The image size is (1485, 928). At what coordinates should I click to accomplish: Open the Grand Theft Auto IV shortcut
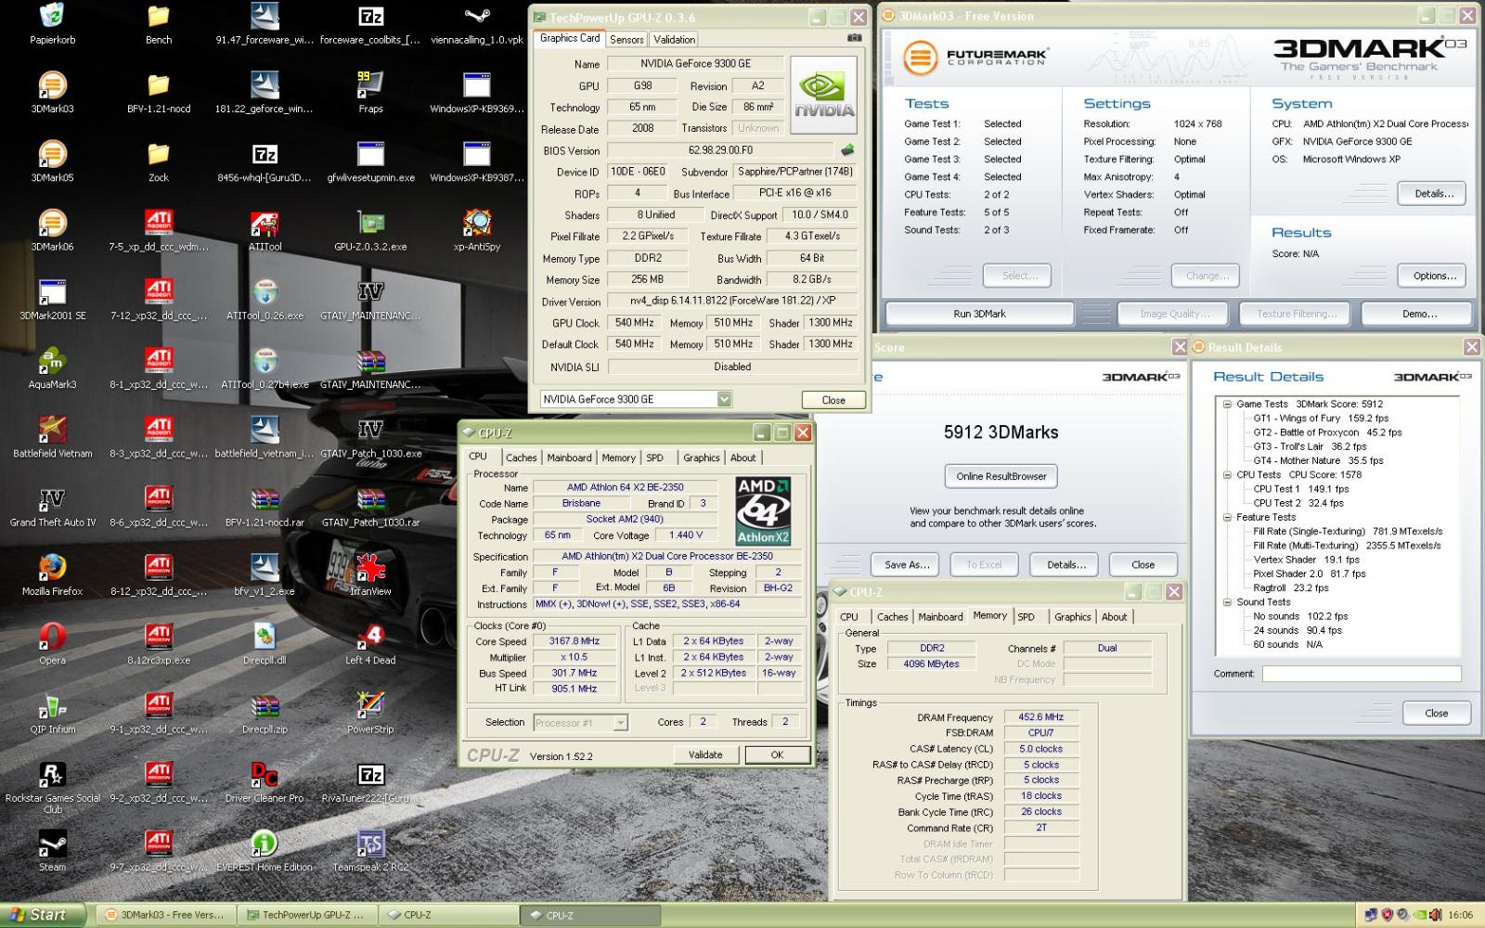pyautogui.click(x=52, y=499)
